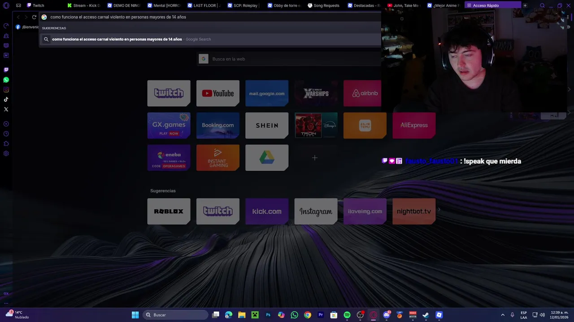The image size is (574, 322).
Task: Open TikTok in the sidebar
Action: [6, 99]
